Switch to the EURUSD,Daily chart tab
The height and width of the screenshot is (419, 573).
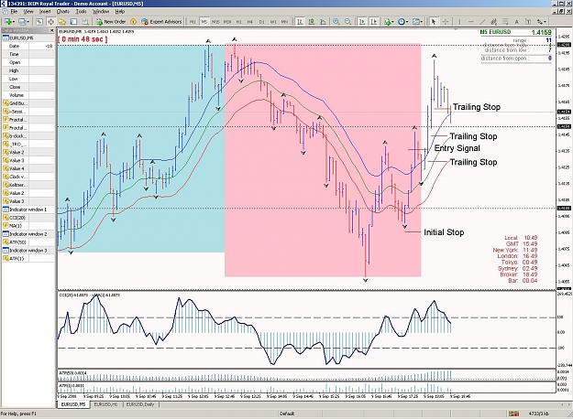click(140, 404)
